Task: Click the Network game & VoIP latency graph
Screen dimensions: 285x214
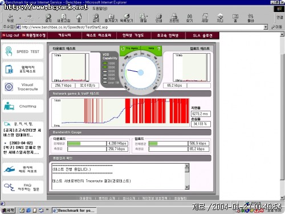Action: (120, 112)
